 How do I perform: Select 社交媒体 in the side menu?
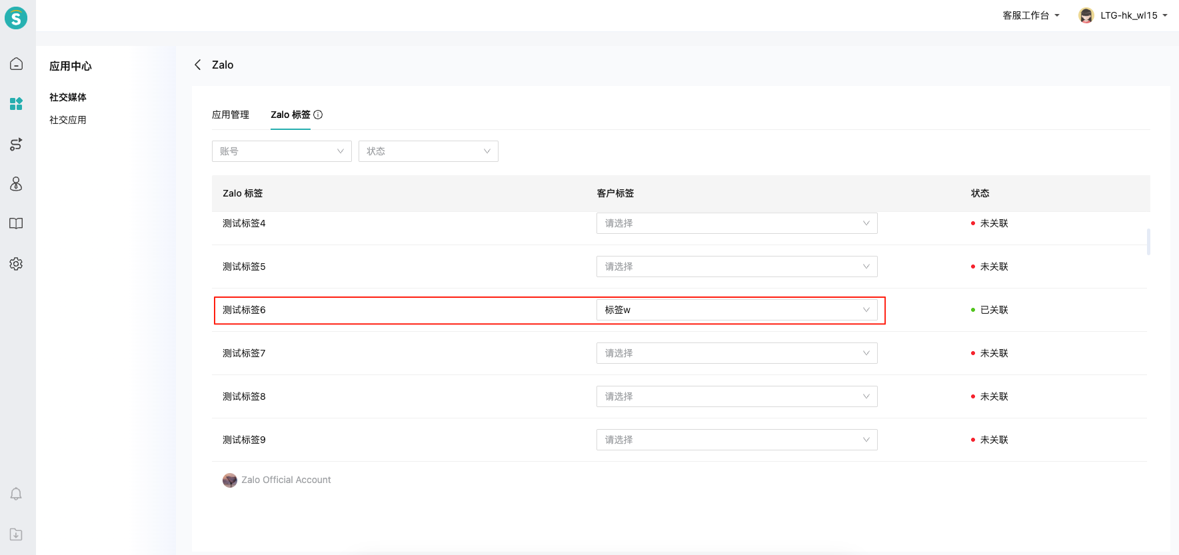(x=68, y=97)
